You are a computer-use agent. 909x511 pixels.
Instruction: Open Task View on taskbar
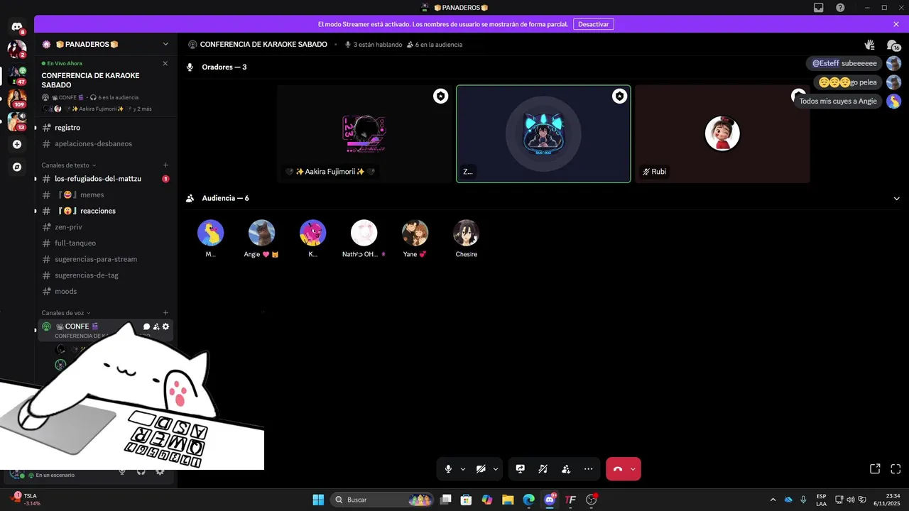coord(445,500)
